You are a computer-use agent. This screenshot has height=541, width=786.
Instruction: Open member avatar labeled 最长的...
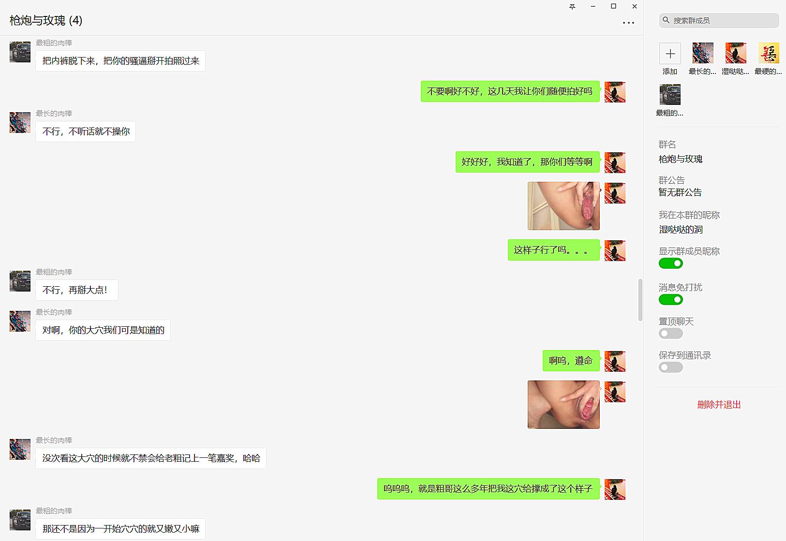(x=703, y=53)
